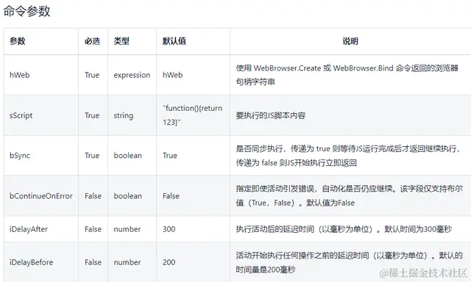471x282 pixels.
Task: Click the 300 default value
Action: 169,229
